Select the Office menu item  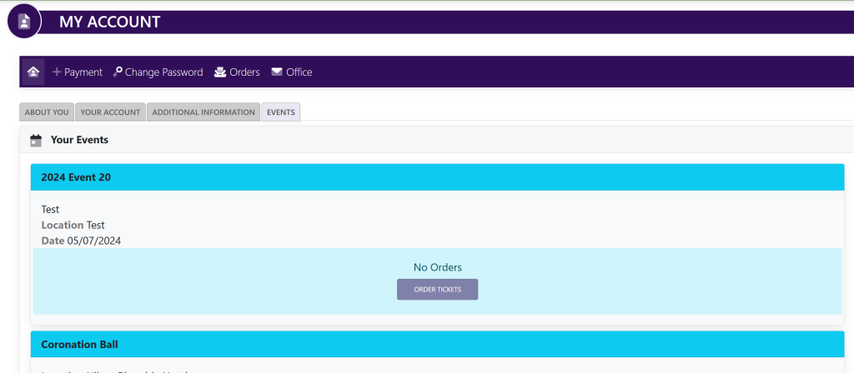point(299,72)
